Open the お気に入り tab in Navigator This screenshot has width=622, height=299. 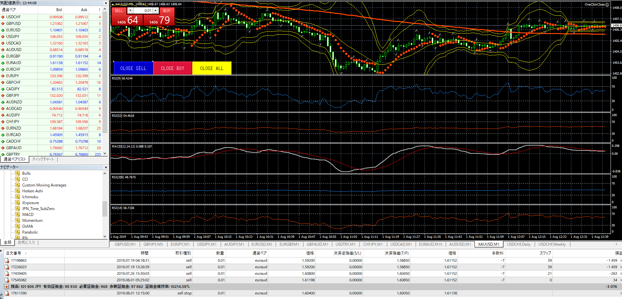26,242
